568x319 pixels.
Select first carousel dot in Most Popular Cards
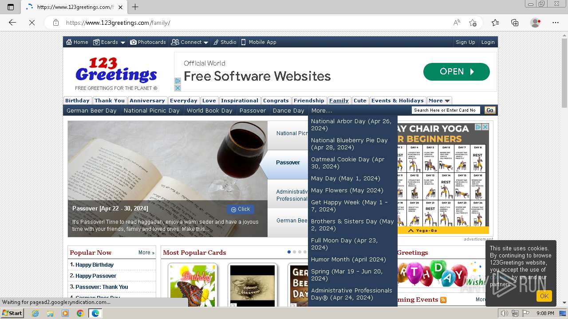pyautogui.click(x=289, y=252)
